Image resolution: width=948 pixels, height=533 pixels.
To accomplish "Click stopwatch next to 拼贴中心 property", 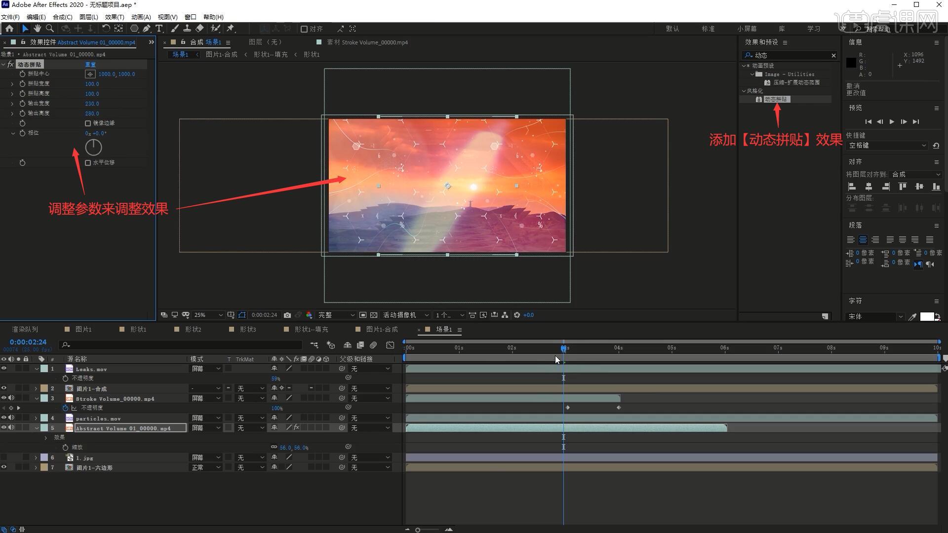I will point(22,74).
